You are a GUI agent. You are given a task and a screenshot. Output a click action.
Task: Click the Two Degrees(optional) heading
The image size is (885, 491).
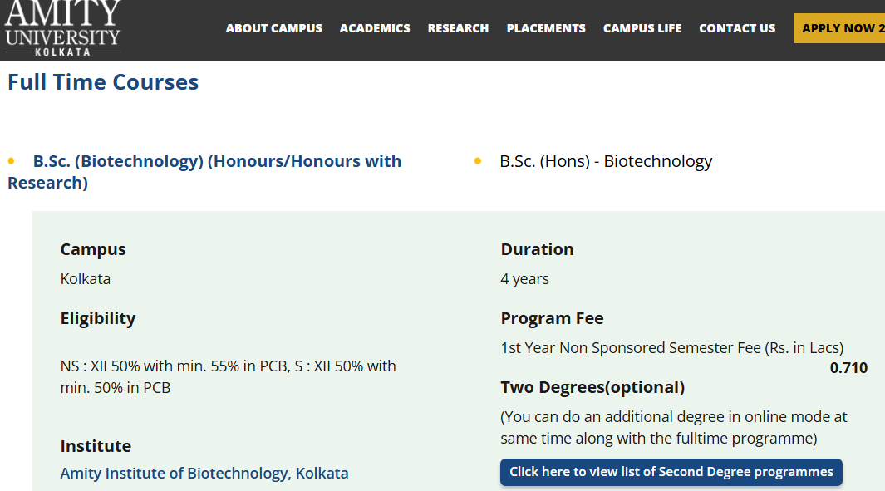click(592, 387)
